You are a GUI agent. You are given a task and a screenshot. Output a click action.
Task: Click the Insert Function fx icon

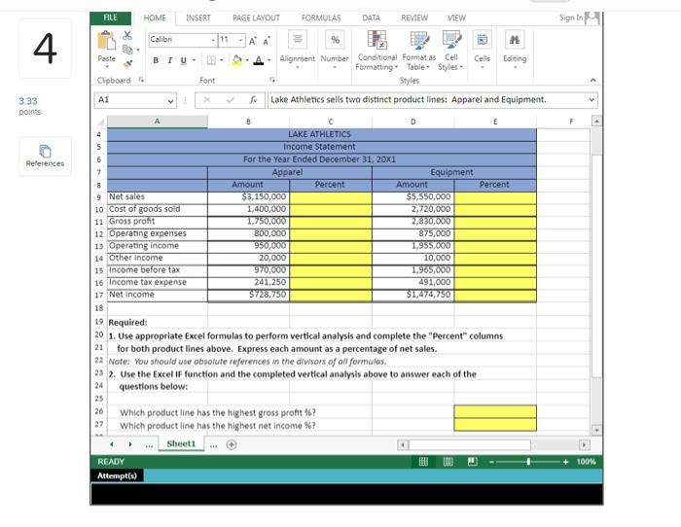[x=253, y=100]
